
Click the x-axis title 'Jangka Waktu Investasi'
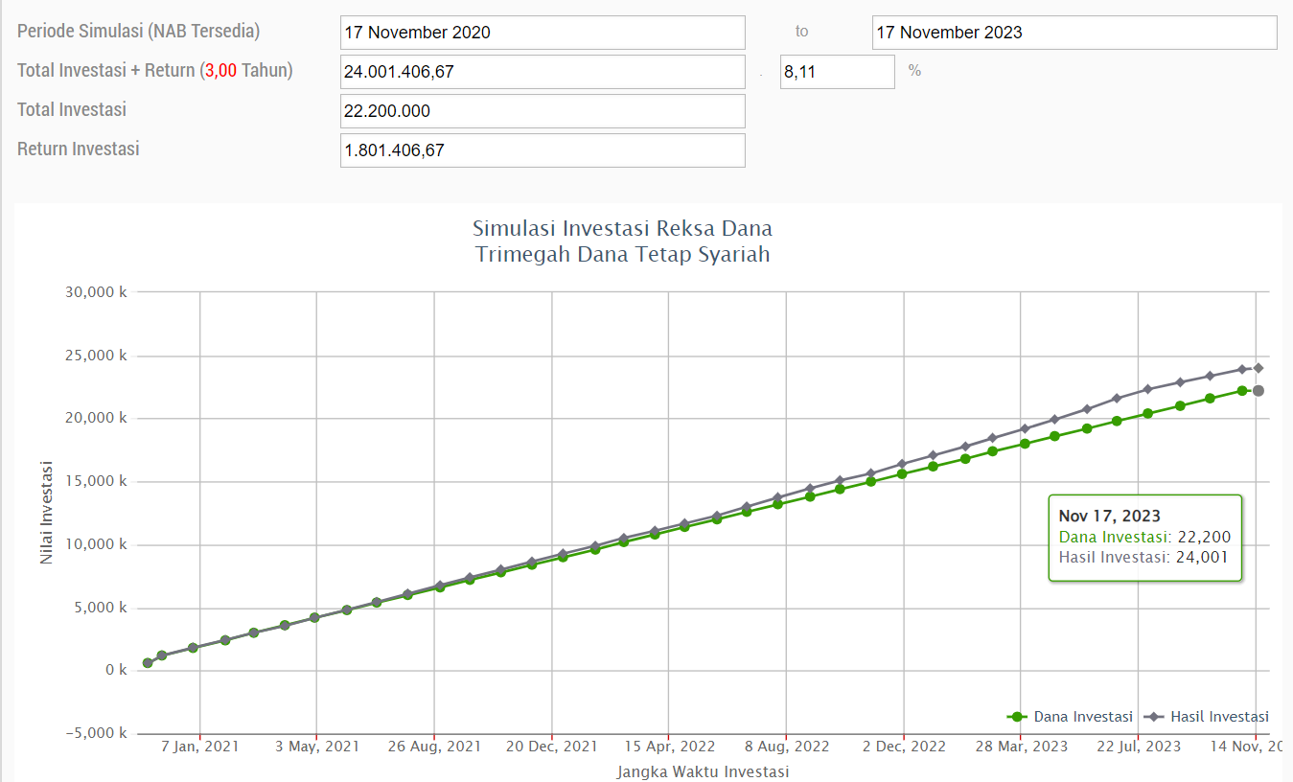click(x=704, y=770)
